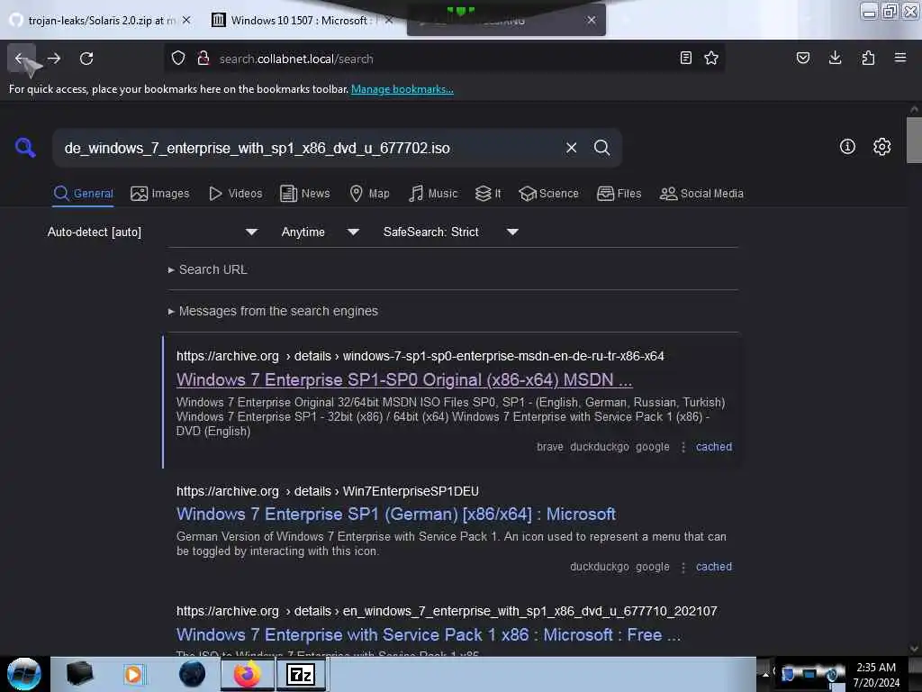The image size is (922, 692).
Task: Open the downloads panel
Action: click(x=836, y=59)
